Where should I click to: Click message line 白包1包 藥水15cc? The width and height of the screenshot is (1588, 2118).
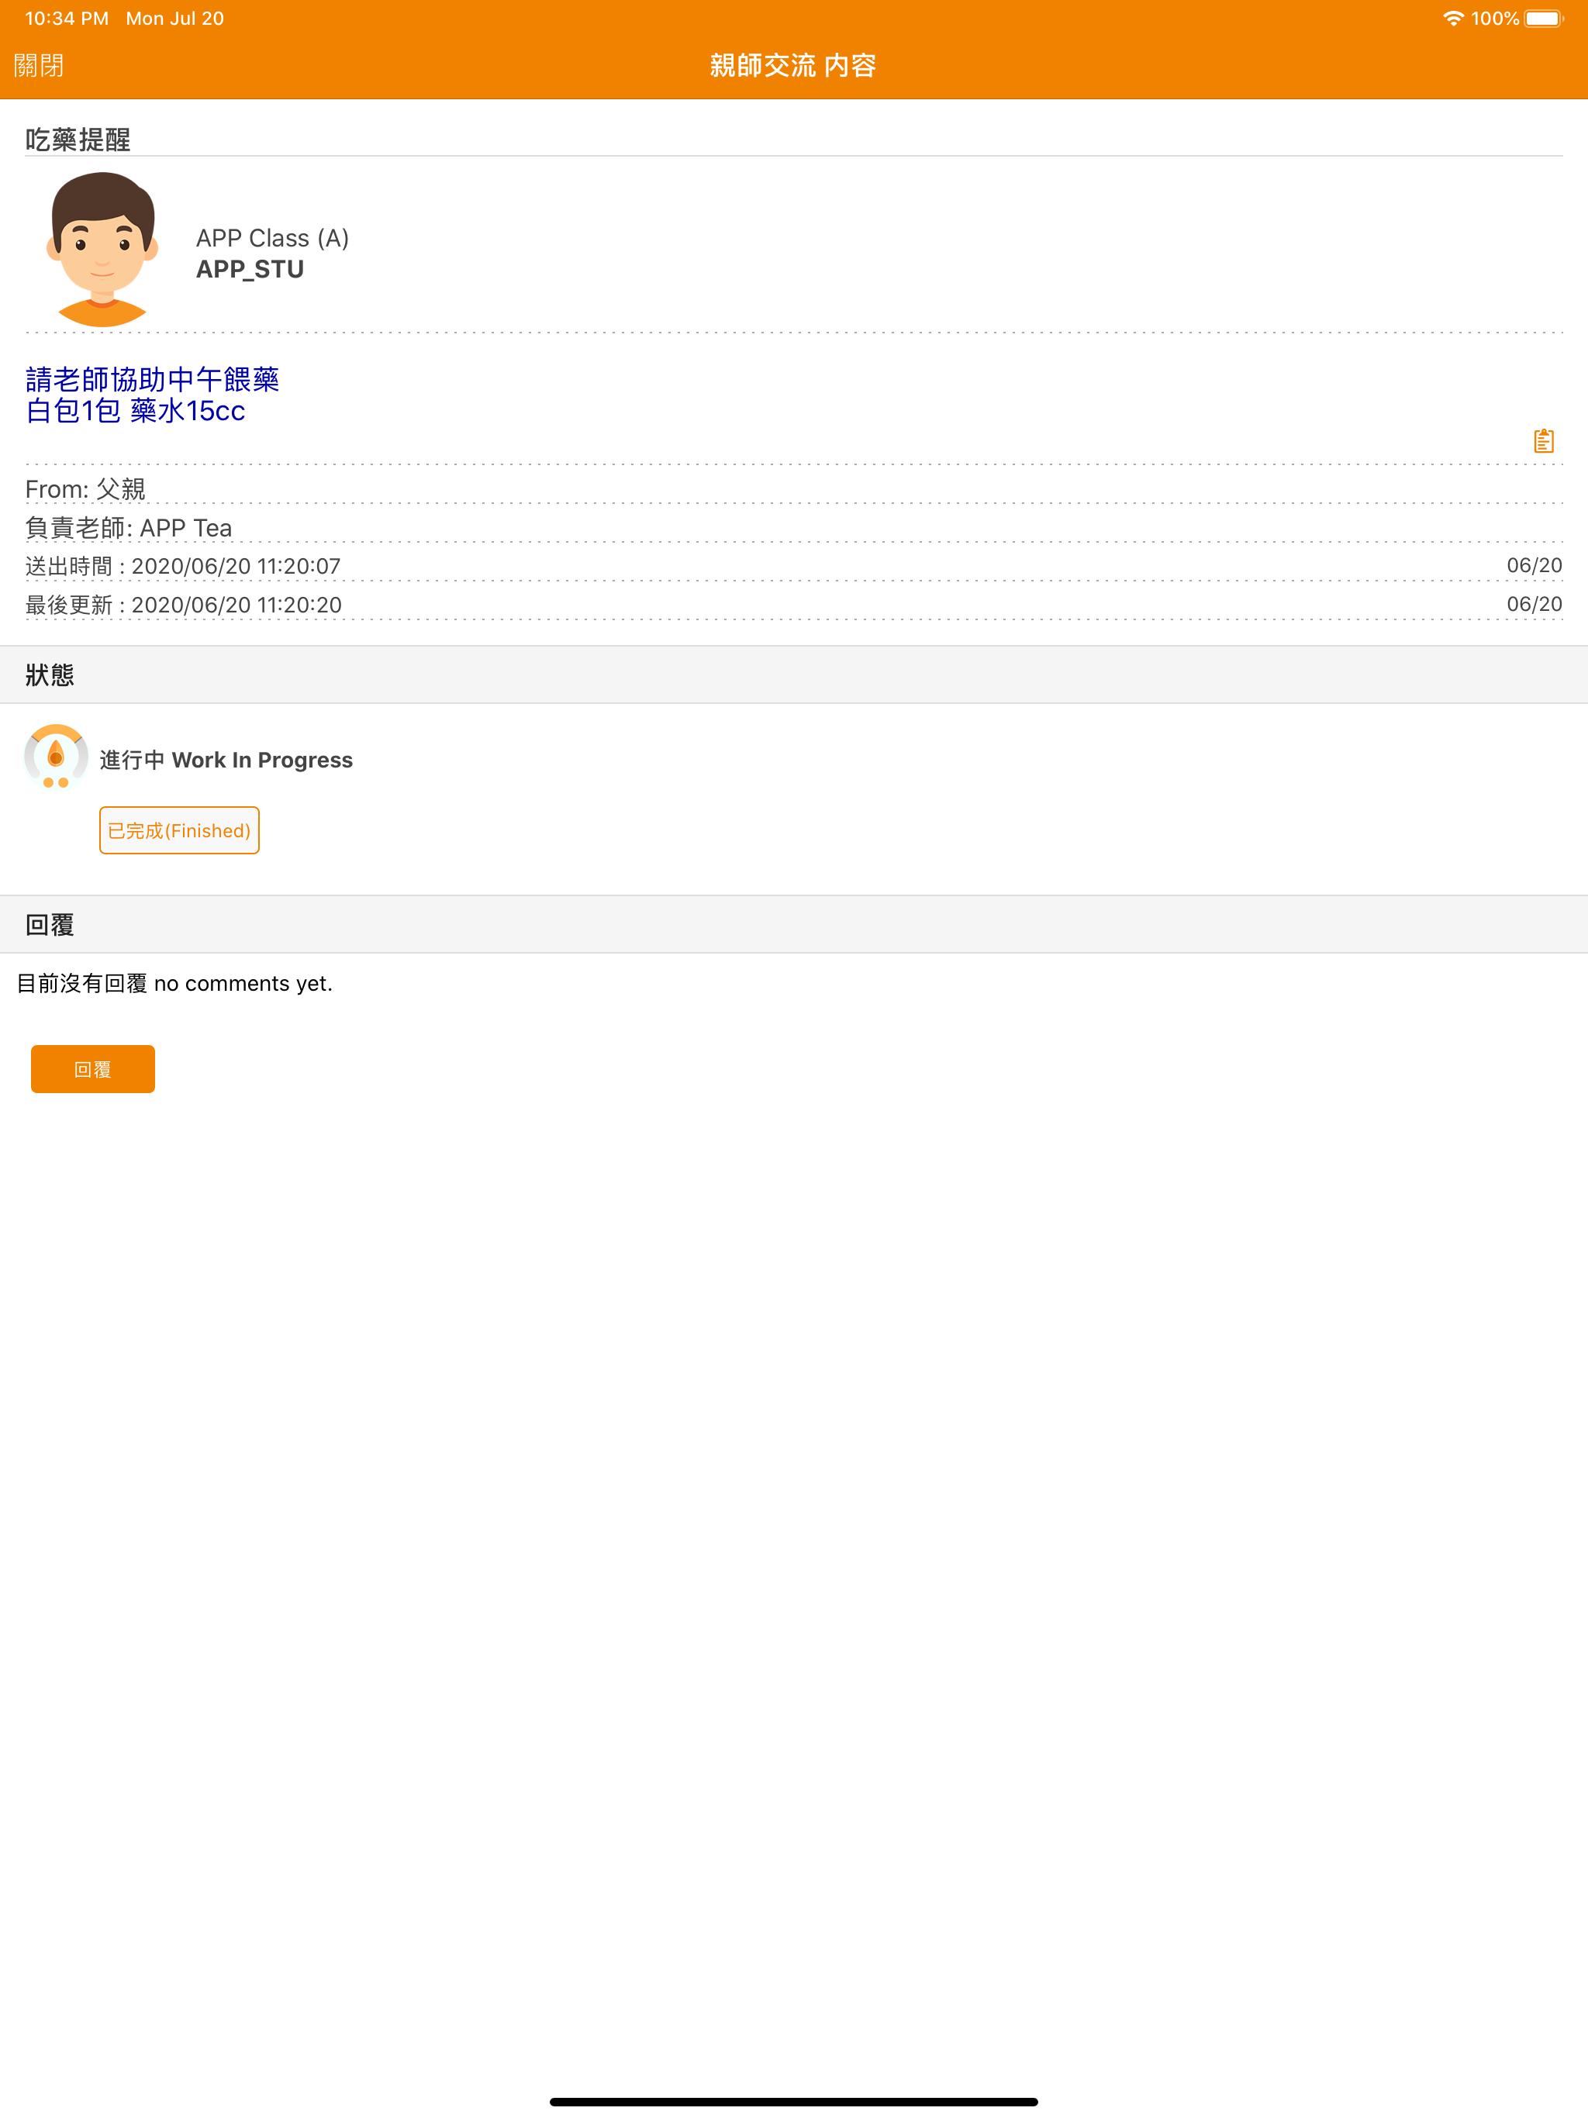pos(135,411)
